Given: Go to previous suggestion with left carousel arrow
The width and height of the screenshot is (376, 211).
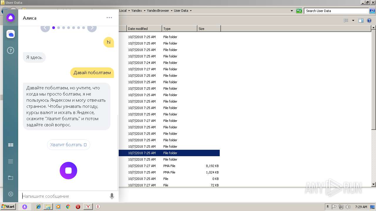Looking at the screenshot, I should point(45,28).
